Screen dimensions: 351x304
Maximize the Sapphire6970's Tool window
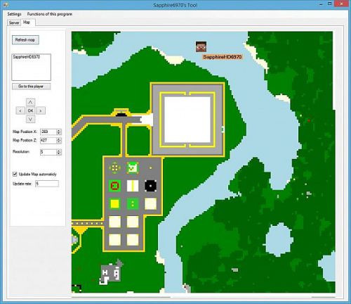(x=329, y=4)
